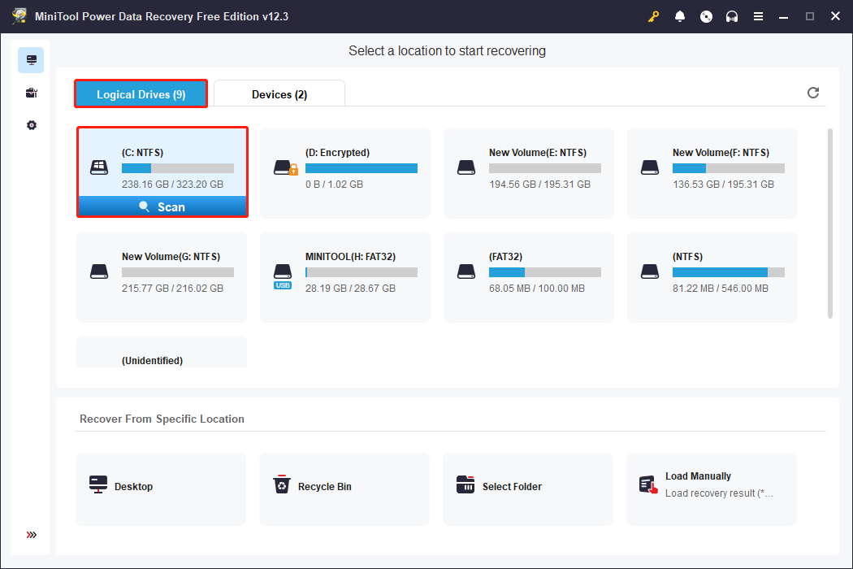Choose the MINITOOL (H: FAT32) USB drive
The width and height of the screenshot is (853, 569).
pyautogui.click(x=345, y=276)
